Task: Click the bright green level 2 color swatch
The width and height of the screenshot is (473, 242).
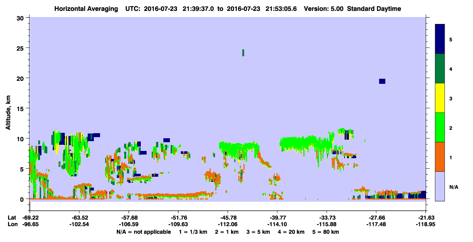Action: (x=440, y=127)
